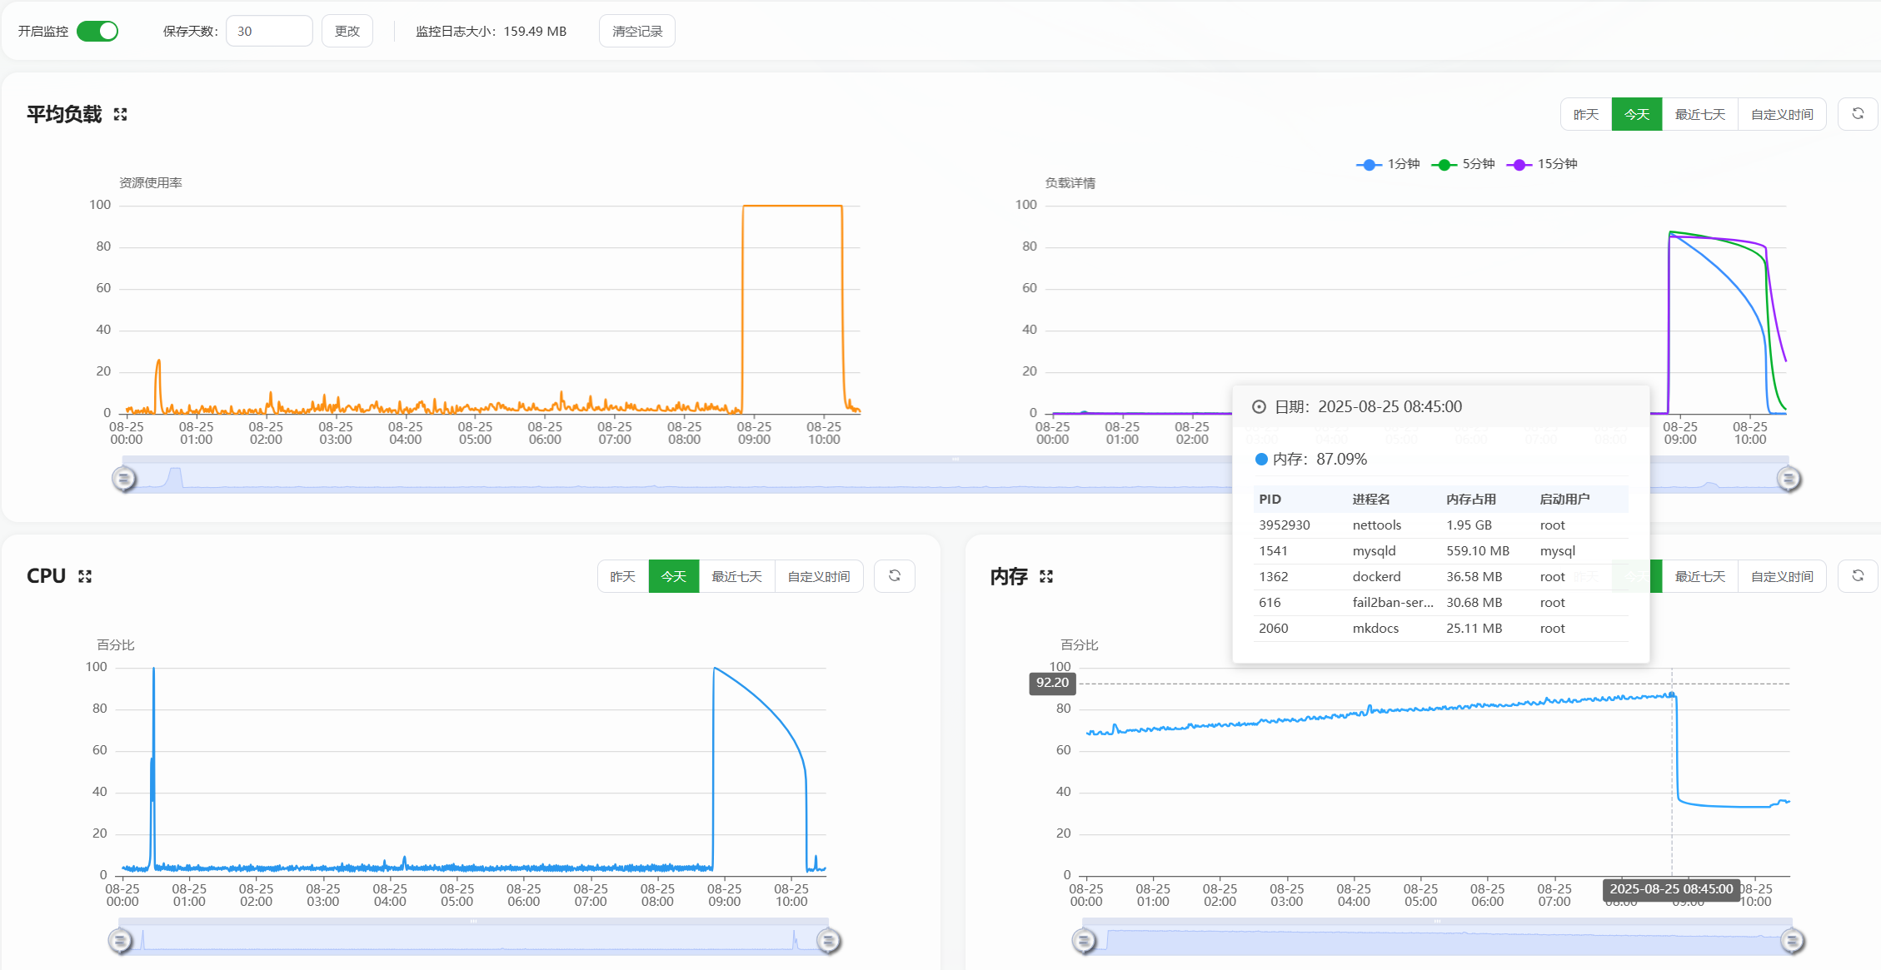Click dockerd process name in tooltip
Viewport: 1881px width, 970px height.
pyautogui.click(x=1376, y=577)
